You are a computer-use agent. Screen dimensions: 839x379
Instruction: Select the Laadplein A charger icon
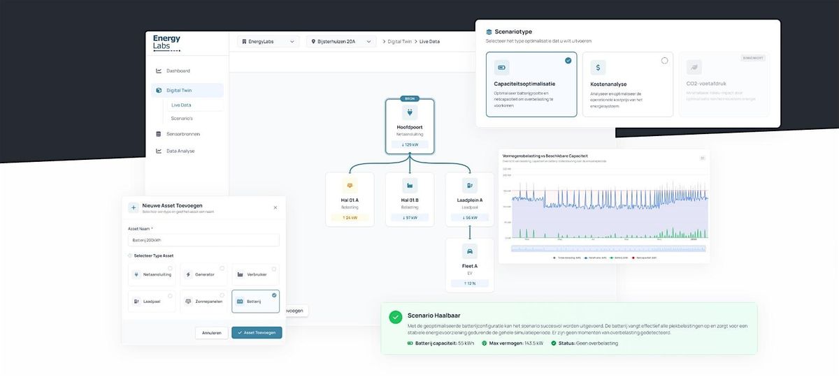click(x=469, y=186)
